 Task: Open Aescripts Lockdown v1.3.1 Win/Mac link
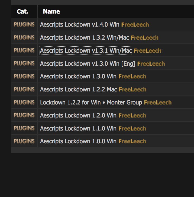coord(86,50)
